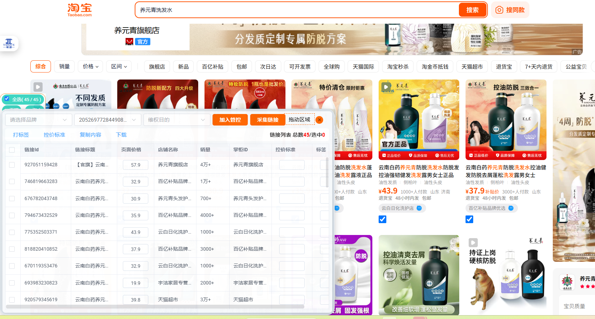Open the 维权目的 dropdown

177,120
